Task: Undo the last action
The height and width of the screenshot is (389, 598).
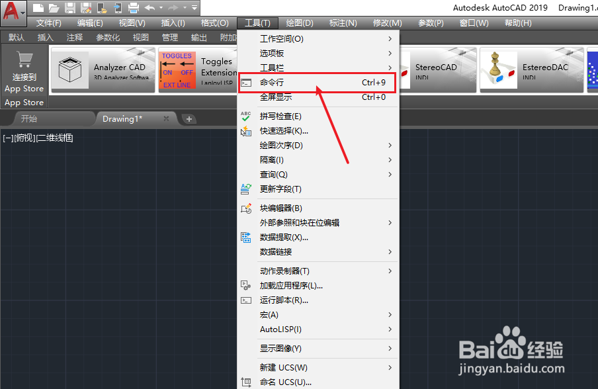Action: click(150, 8)
